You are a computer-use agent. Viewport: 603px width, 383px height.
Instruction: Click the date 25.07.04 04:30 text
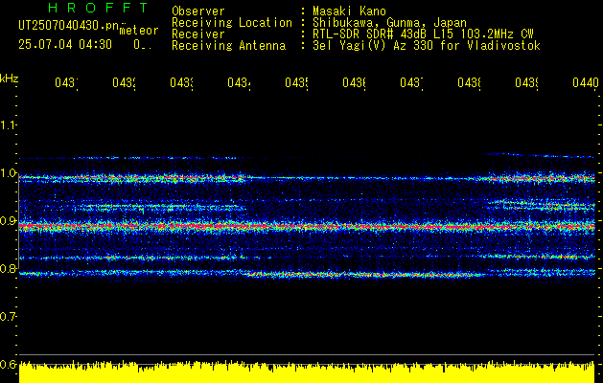[65, 45]
